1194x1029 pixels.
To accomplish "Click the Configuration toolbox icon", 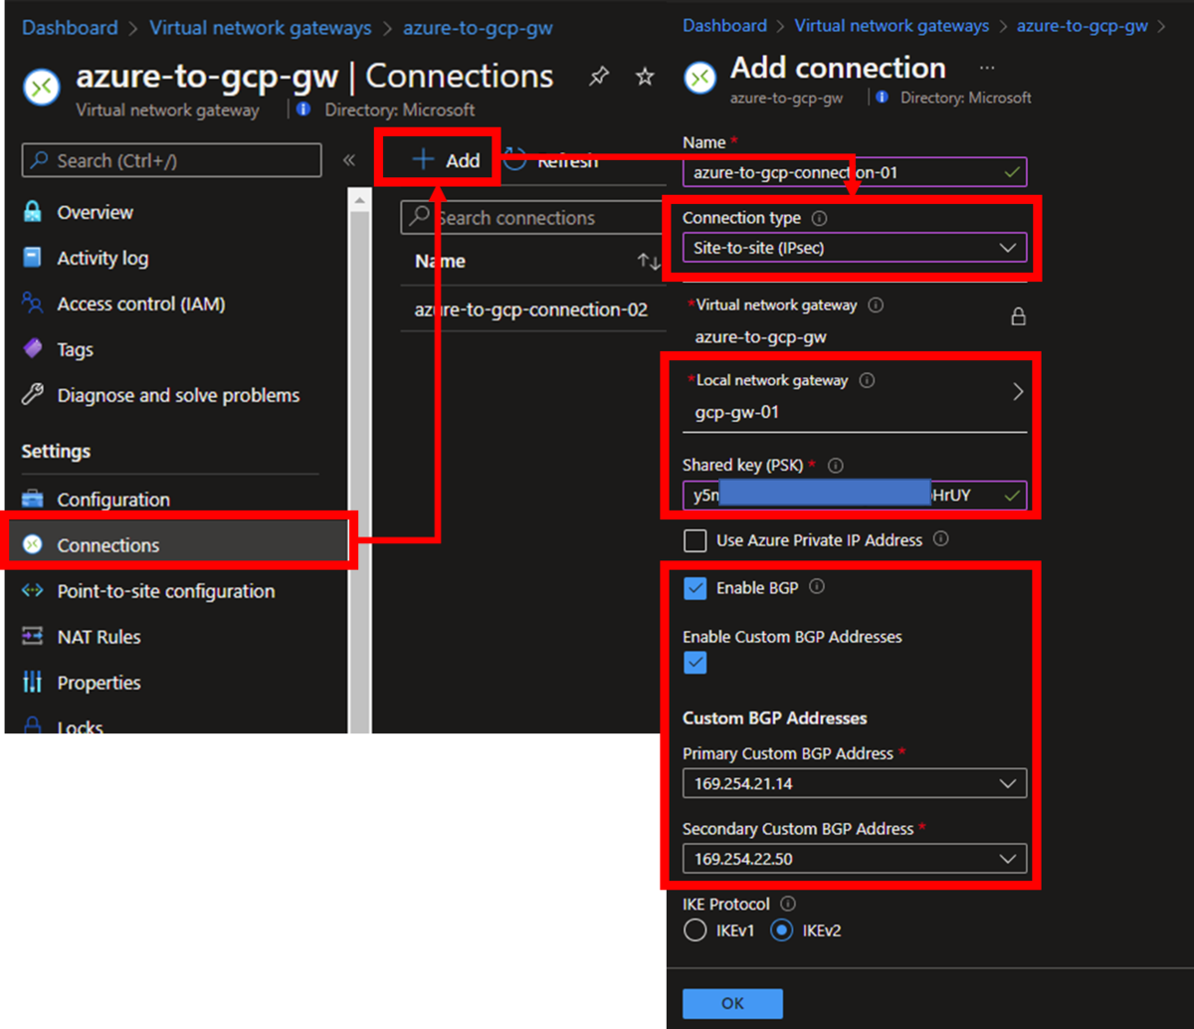I will click(x=33, y=500).
